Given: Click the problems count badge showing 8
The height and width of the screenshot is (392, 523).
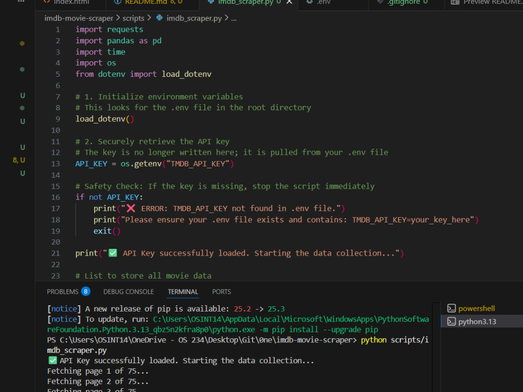Looking at the screenshot, I should coord(86,291).
